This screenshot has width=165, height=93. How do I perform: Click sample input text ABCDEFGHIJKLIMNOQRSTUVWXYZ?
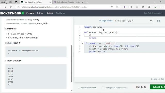tap(23, 51)
